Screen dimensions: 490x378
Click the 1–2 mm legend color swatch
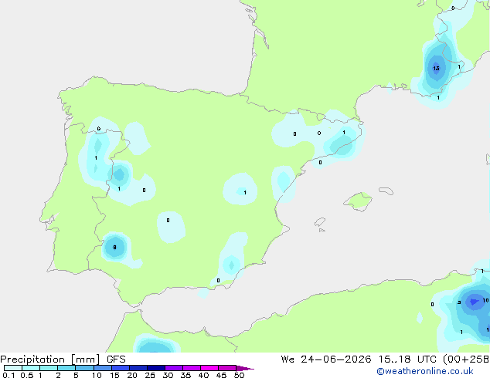point(49,368)
